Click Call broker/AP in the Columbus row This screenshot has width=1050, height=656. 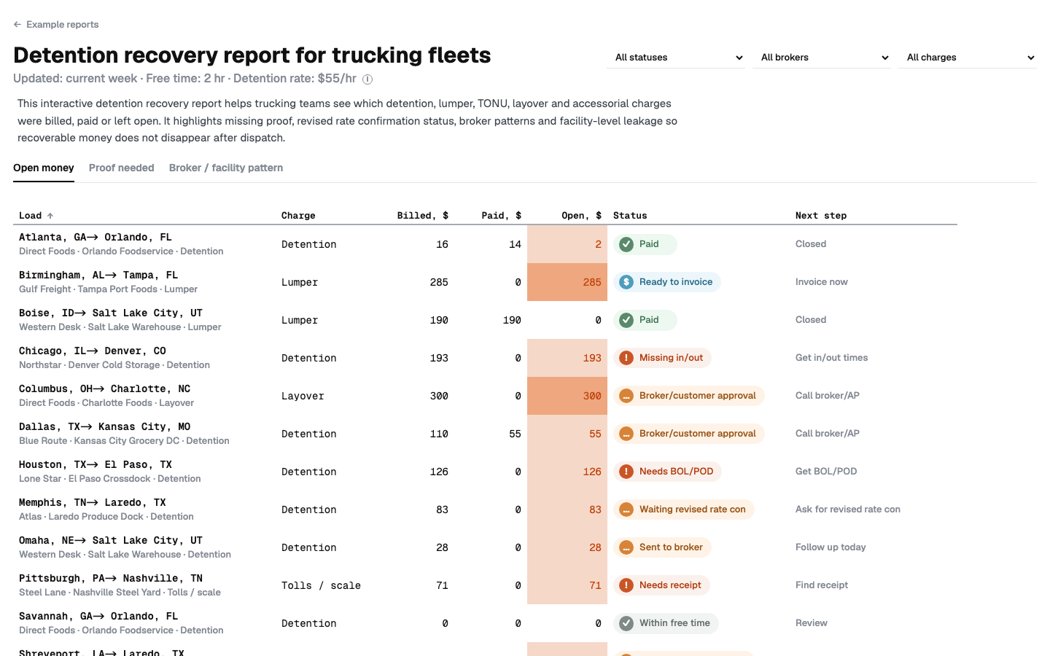(x=828, y=396)
